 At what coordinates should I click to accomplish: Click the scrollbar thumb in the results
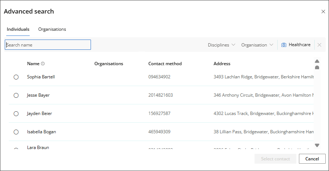pos(317,67)
